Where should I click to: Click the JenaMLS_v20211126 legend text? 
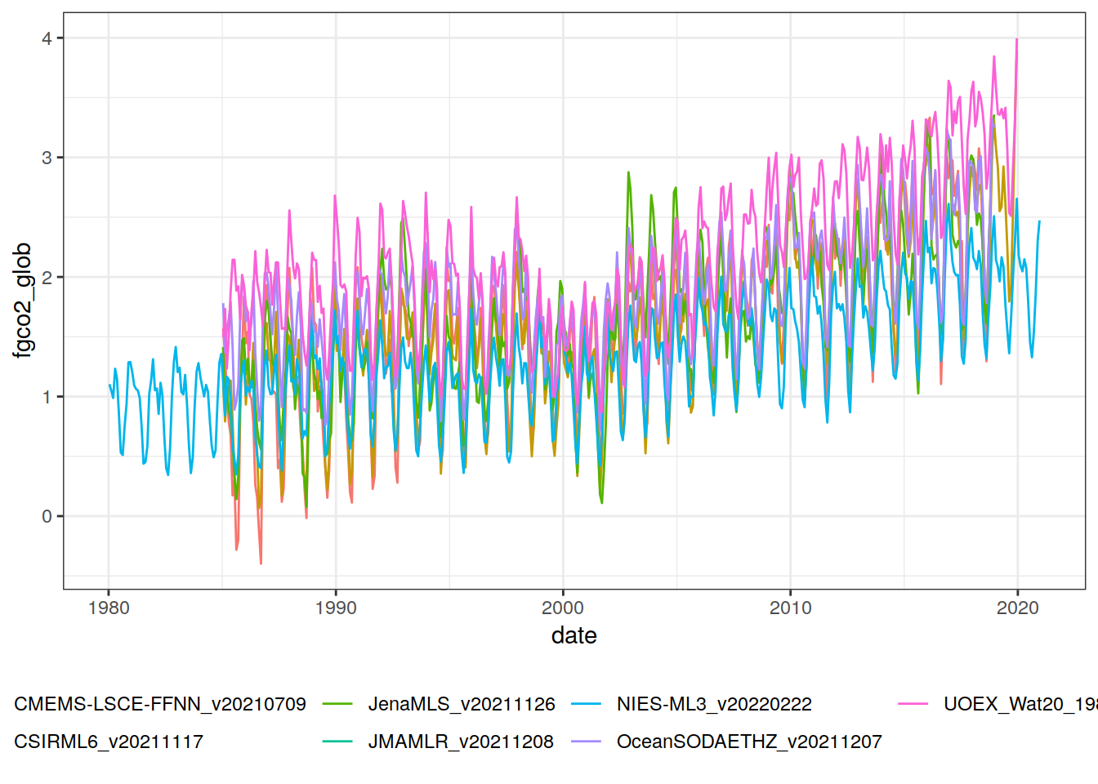pos(462,704)
